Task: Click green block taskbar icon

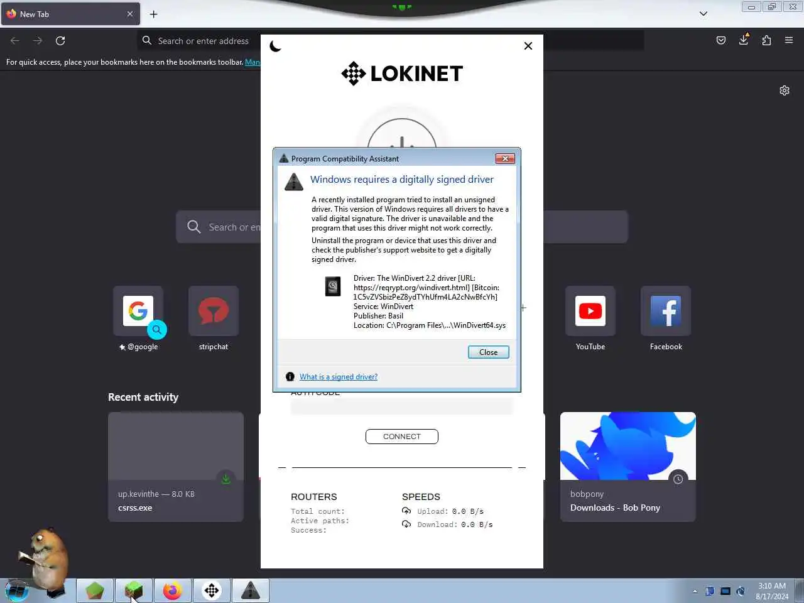Action: (95, 591)
